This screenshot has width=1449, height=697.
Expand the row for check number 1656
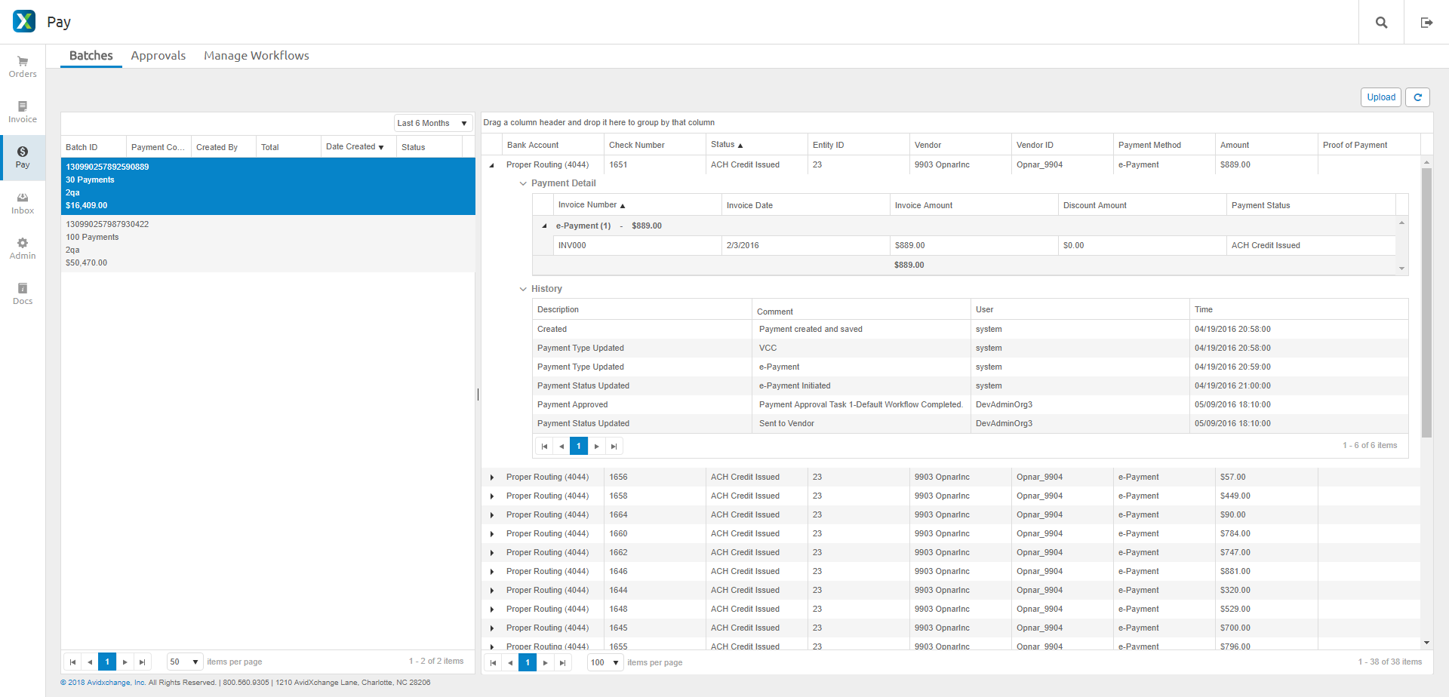pyautogui.click(x=492, y=476)
